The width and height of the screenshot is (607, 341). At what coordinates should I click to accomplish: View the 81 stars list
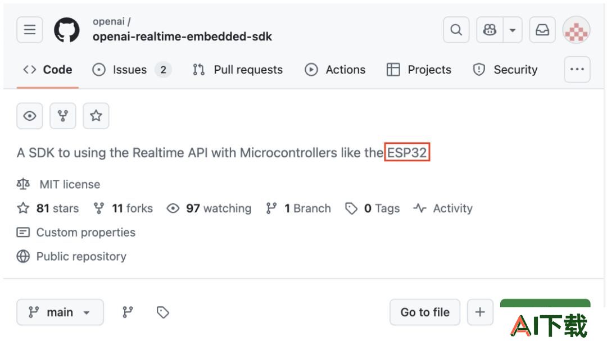pos(48,208)
